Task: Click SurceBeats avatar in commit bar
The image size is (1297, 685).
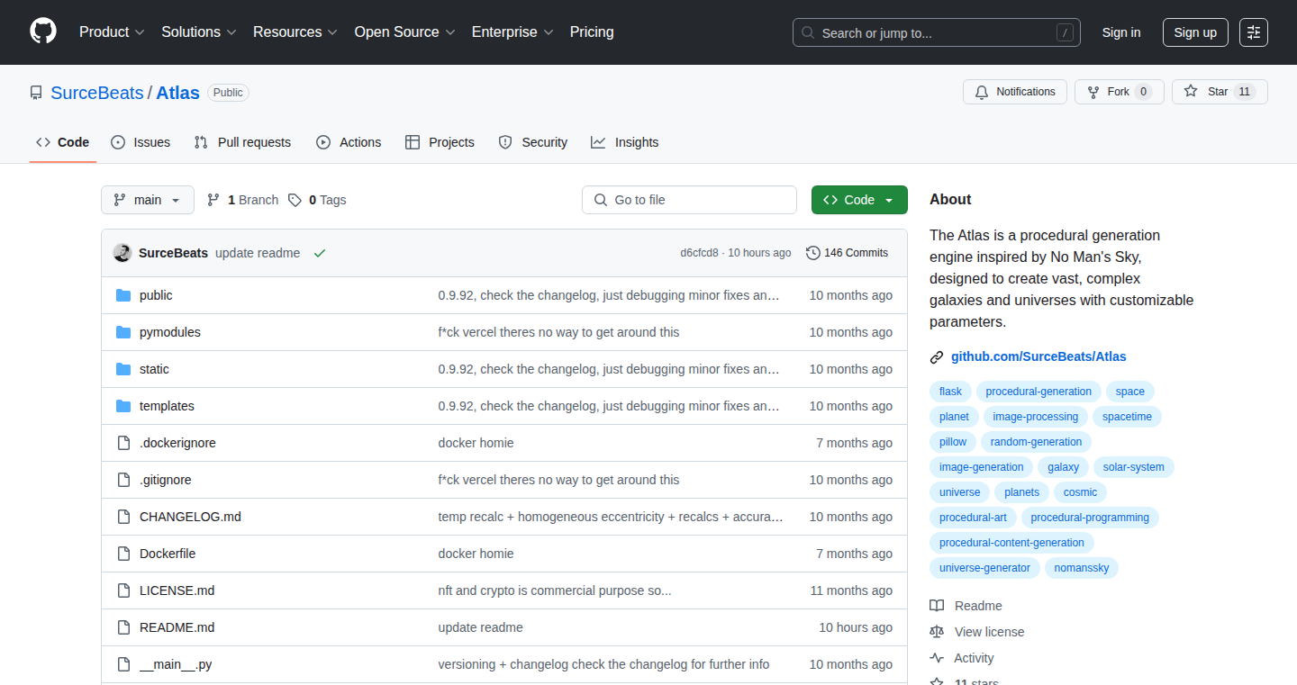Action: 122,253
